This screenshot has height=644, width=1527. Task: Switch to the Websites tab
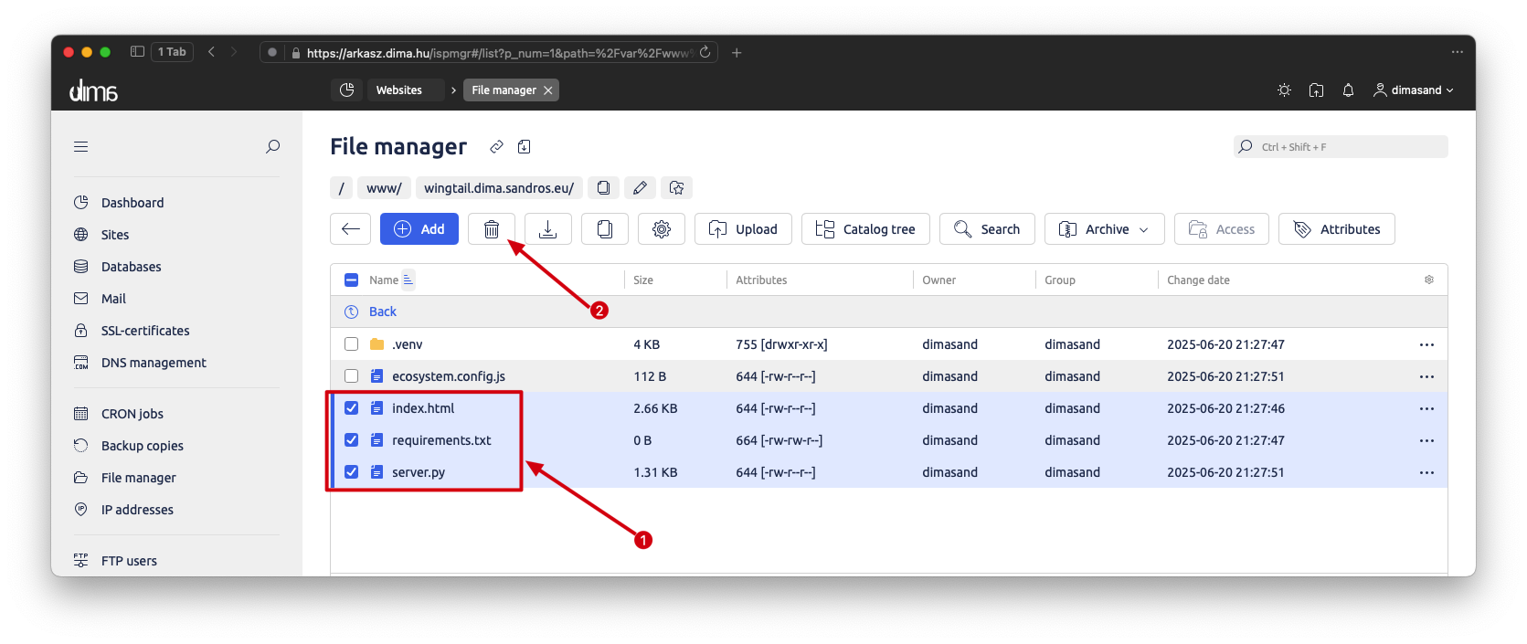[399, 90]
